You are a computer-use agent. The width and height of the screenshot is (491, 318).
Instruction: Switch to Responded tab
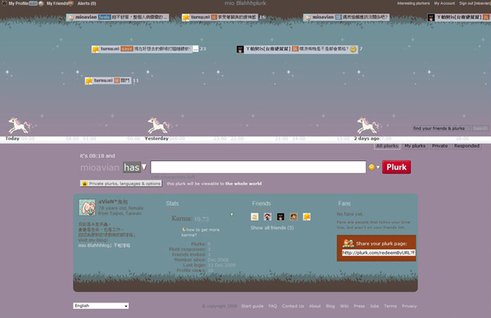466,146
